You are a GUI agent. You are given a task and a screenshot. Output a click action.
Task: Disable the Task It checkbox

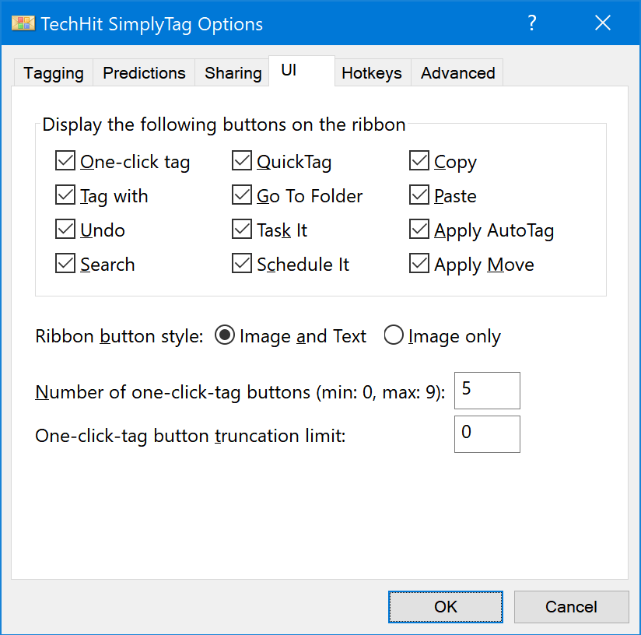[x=242, y=229]
